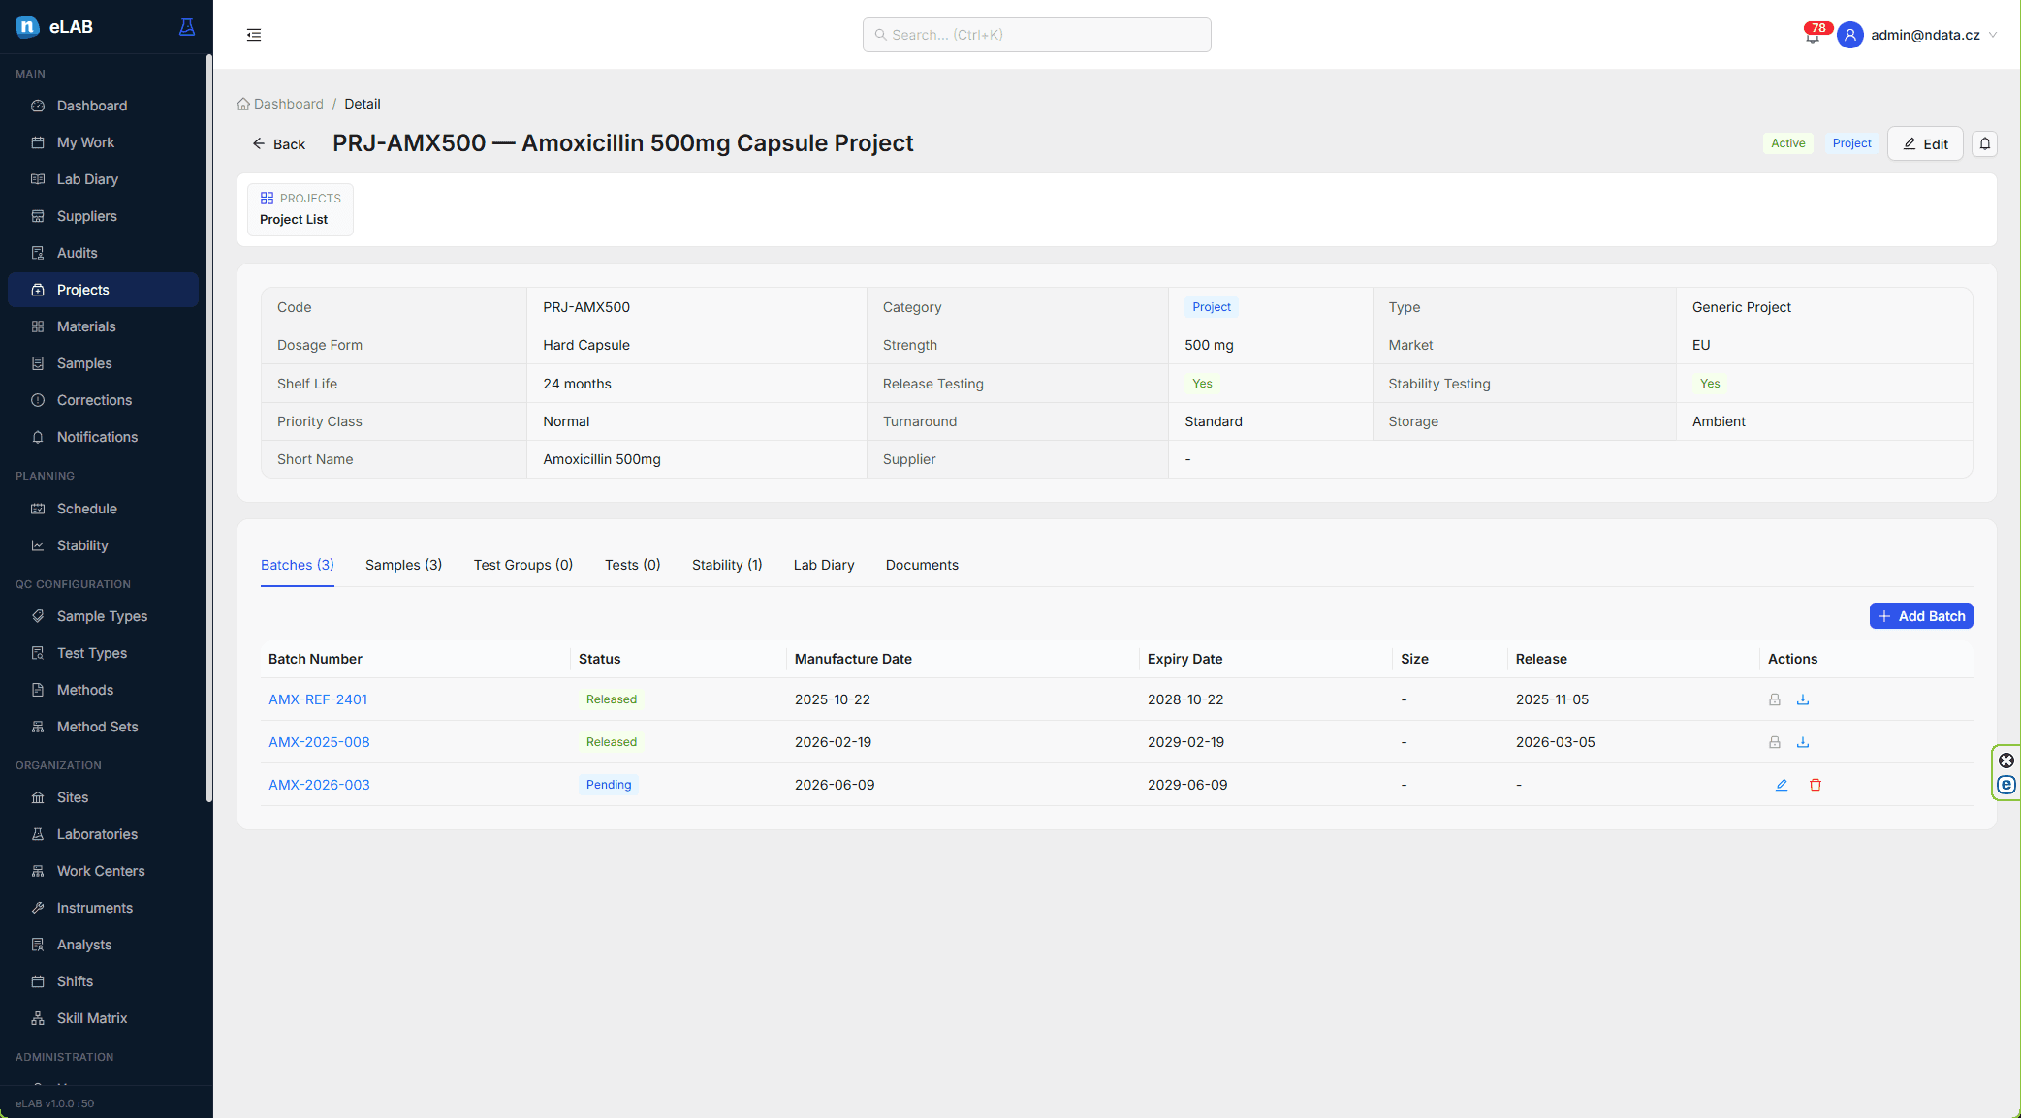Click the Edit project button
Image resolution: width=2021 pixels, height=1118 pixels.
1925,143
